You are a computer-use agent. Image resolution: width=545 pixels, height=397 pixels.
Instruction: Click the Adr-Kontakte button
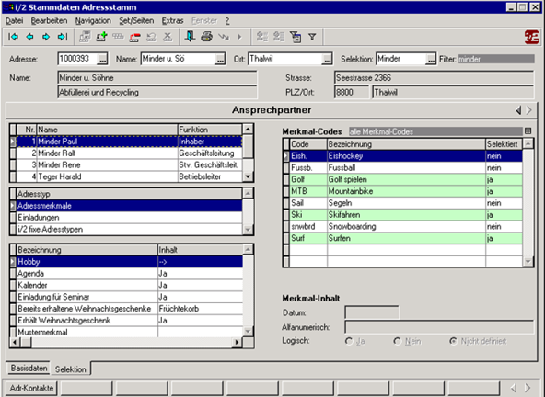(x=31, y=388)
